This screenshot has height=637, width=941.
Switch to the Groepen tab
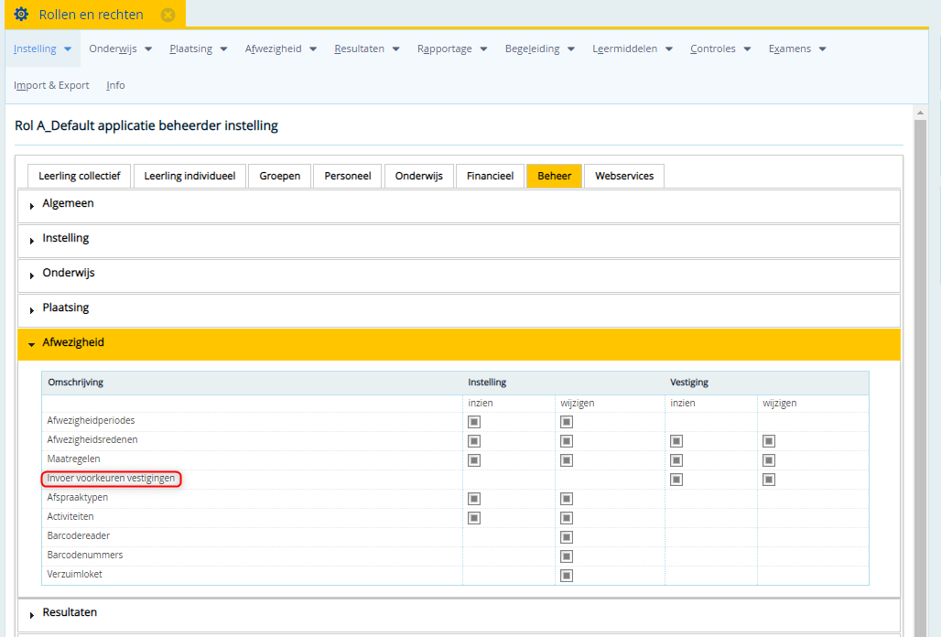tap(280, 176)
